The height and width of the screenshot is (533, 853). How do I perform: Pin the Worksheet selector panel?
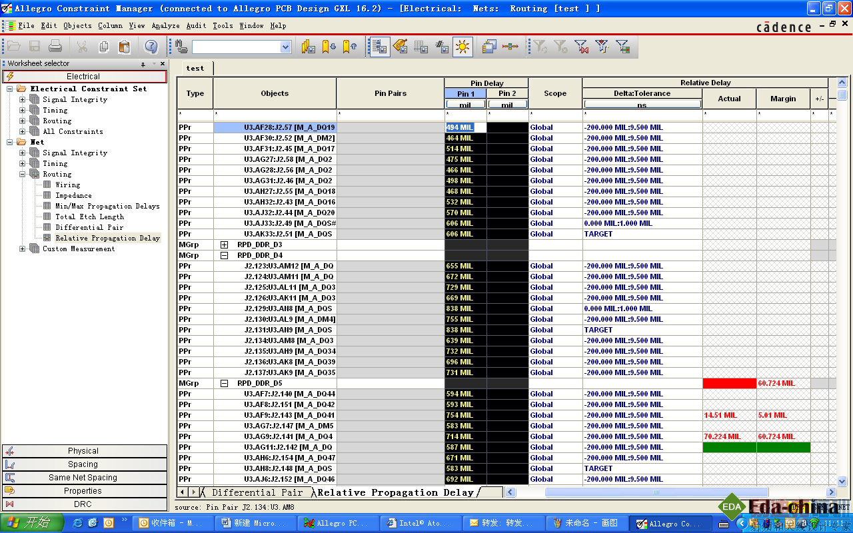143,64
